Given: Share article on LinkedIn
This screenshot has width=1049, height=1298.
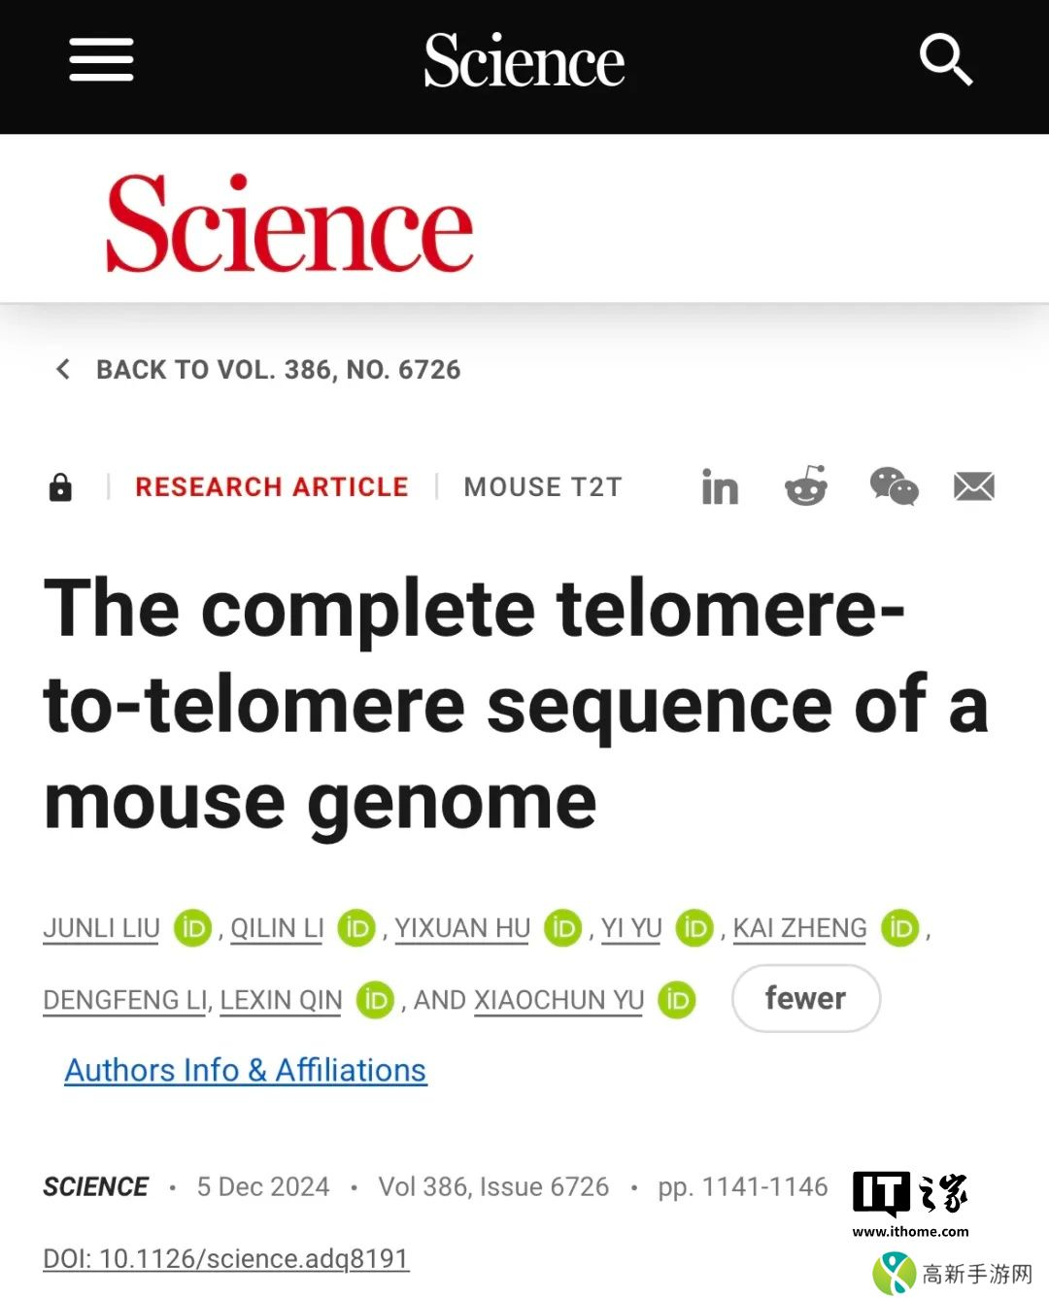Looking at the screenshot, I should click(720, 487).
